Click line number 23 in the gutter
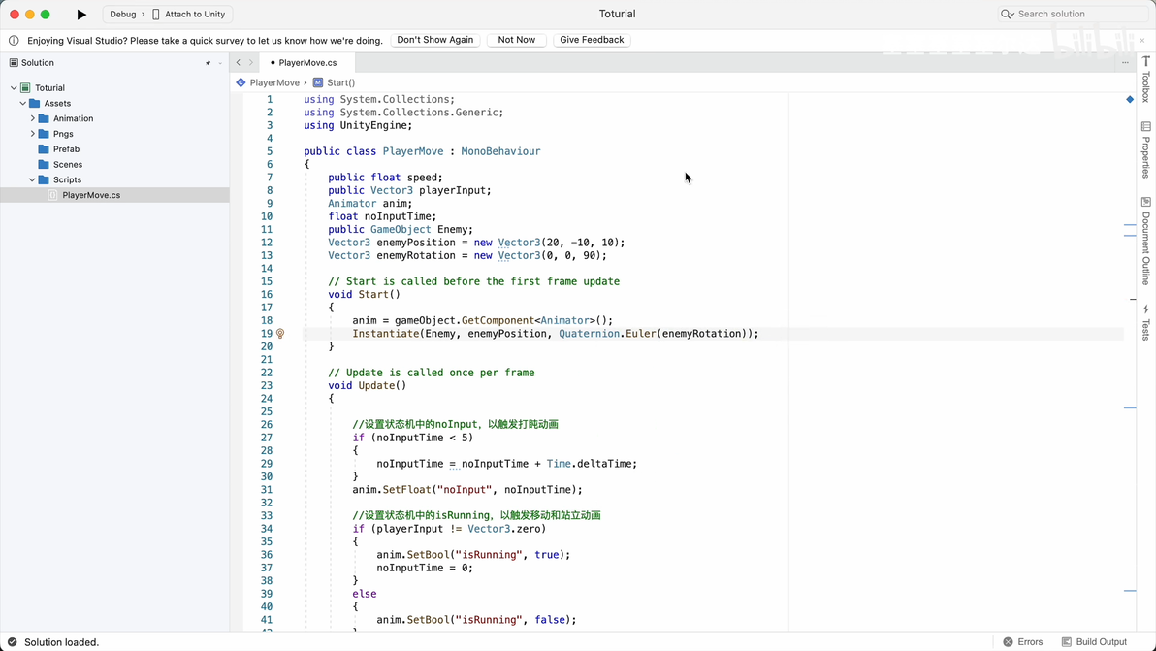This screenshot has height=651, width=1156. point(266,385)
